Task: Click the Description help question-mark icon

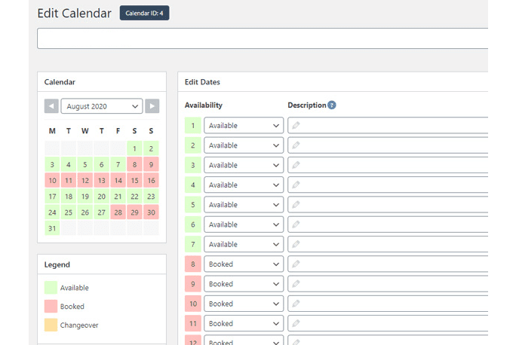Action: pyautogui.click(x=332, y=105)
